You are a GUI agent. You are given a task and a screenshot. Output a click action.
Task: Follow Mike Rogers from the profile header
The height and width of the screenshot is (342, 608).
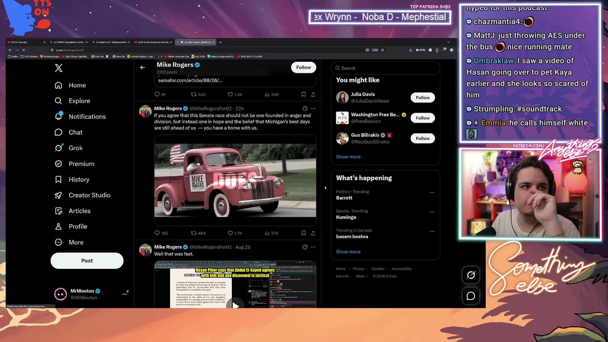click(304, 67)
